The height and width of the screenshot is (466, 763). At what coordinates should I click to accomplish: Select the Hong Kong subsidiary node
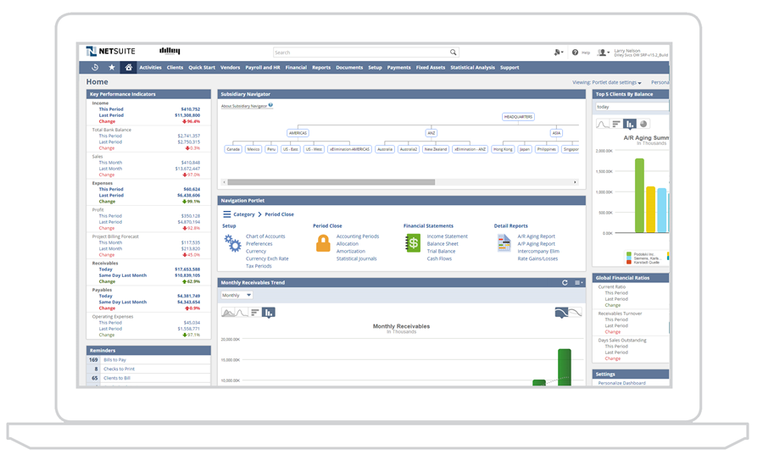[503, 149]
